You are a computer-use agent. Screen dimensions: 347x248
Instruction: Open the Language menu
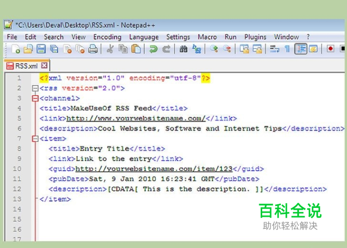click(x=144, y=37)
